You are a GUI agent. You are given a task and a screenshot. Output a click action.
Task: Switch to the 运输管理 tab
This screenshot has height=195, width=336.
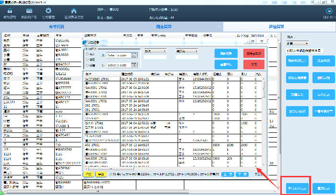coord(278,28)
